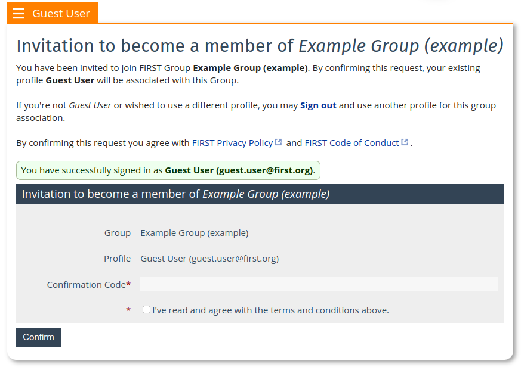Open the hamburger menu icon

[19, 13]
